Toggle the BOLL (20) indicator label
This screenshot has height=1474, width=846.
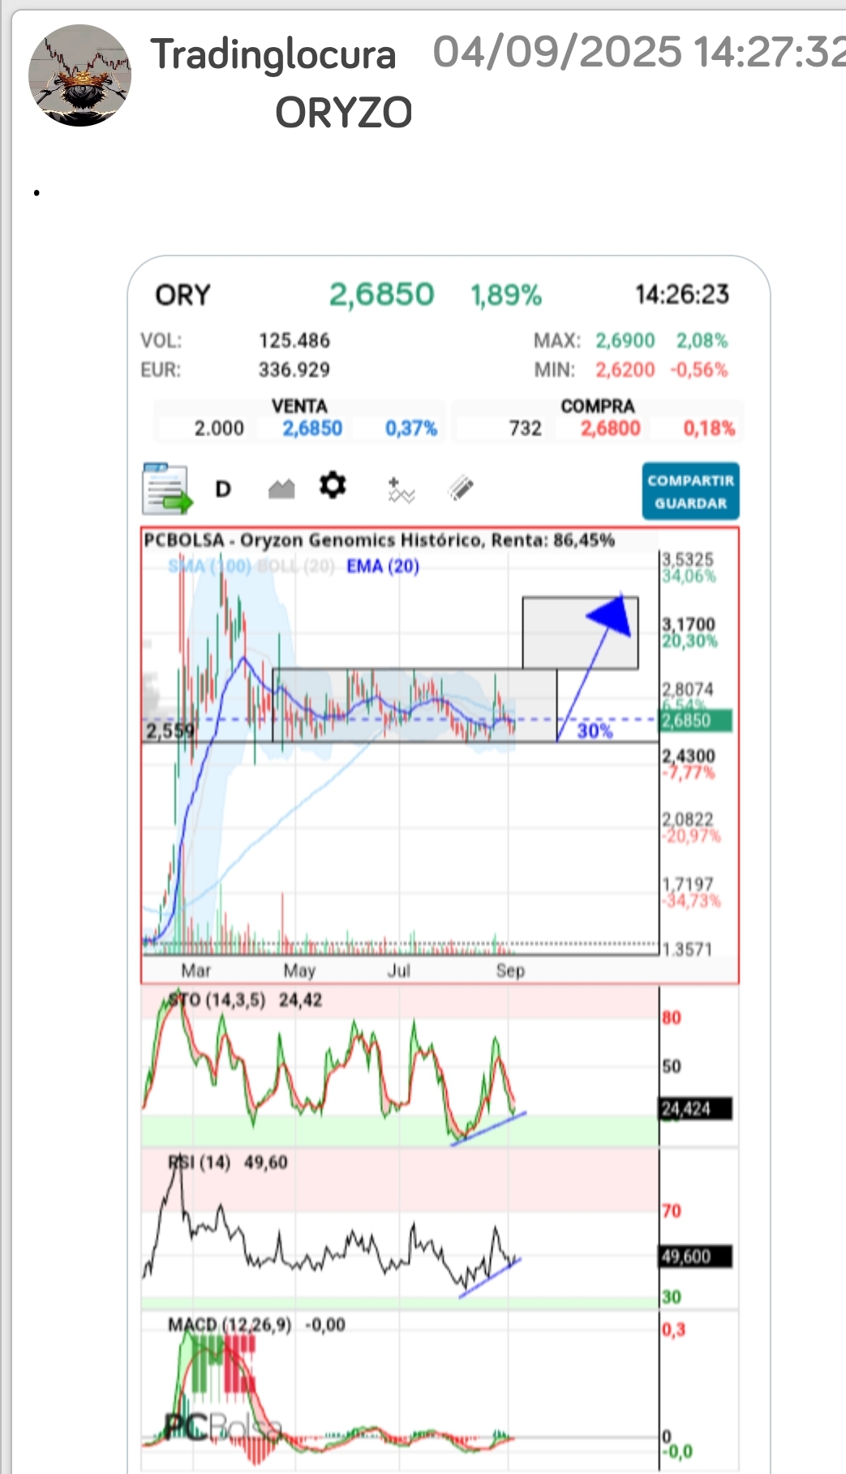pos(295,566)
